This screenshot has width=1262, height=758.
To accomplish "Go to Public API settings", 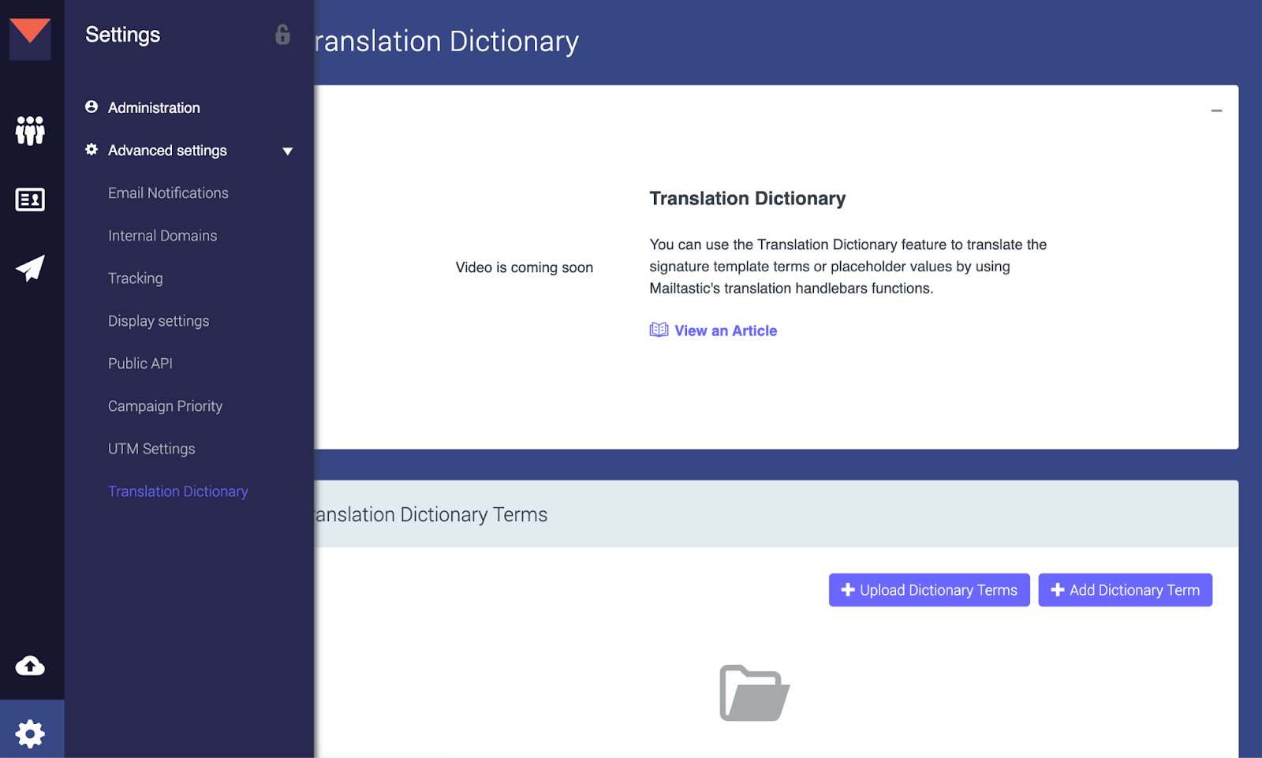I will (x=140, y=363).
